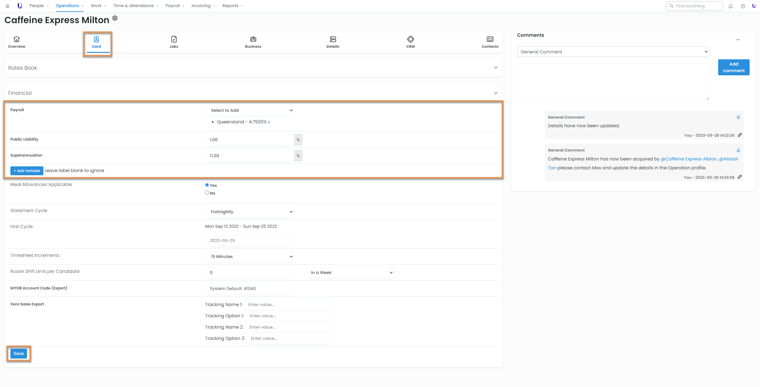760x387 pixels.
Task: Click the Add Variable button
Action: 27,171
